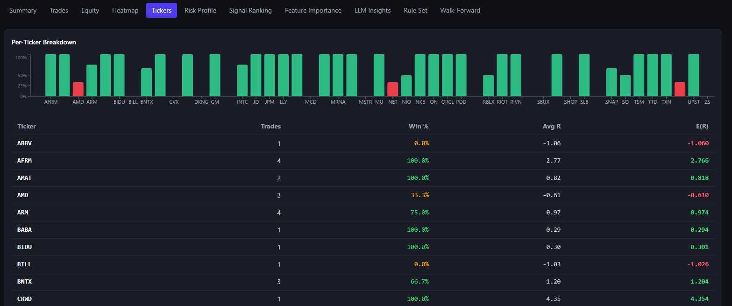Open the Rule Set tab
This screenshot has height=306, width=732.
(416, 10)
